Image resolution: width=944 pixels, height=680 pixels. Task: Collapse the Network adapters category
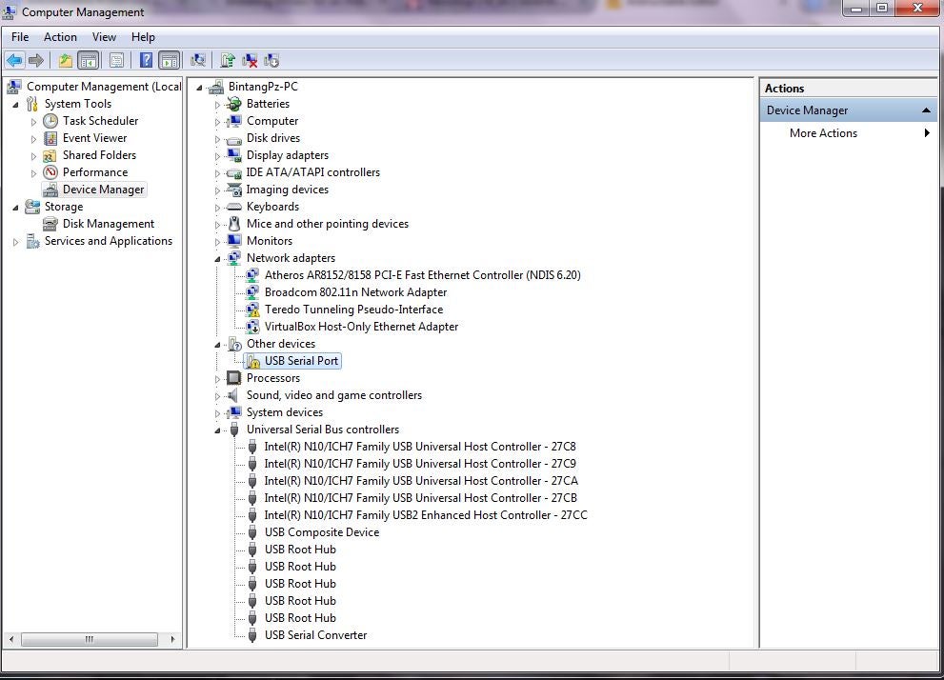coord(217,259)
